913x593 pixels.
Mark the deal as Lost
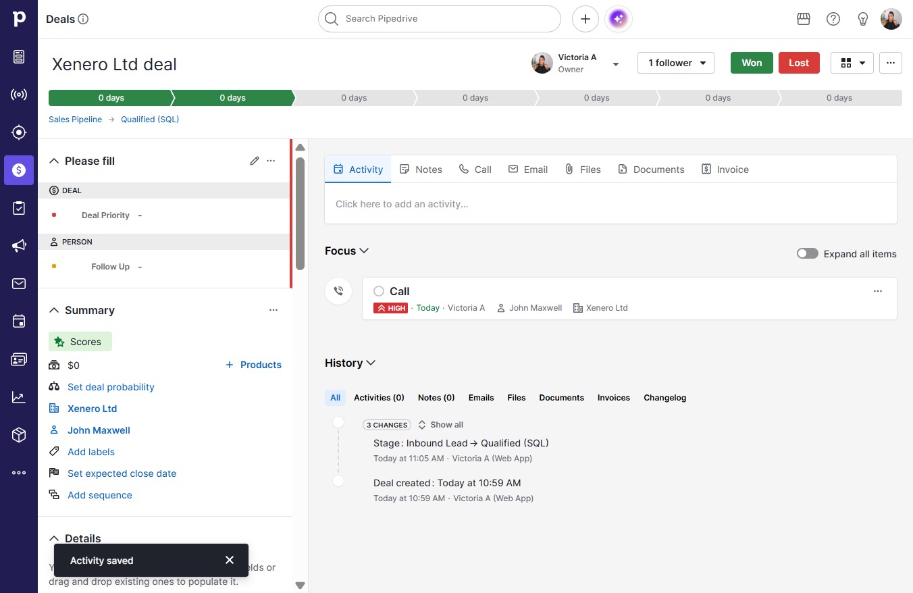click(799, 63)
